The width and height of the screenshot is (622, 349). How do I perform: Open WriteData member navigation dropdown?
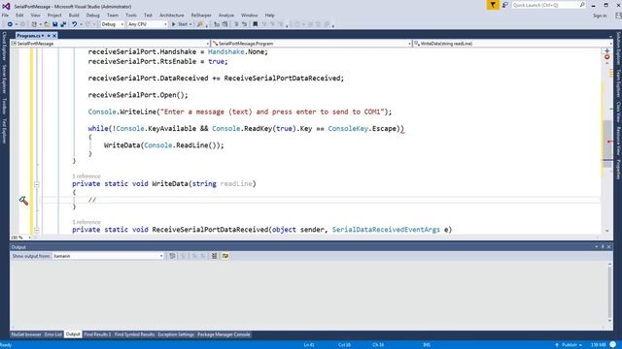(x=512, y=44)
